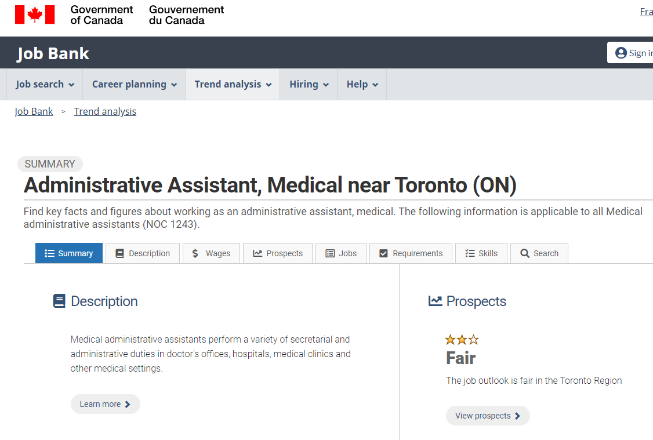Click the Government of Canada wordmark

pyautogui.click(x=147, y=15)
